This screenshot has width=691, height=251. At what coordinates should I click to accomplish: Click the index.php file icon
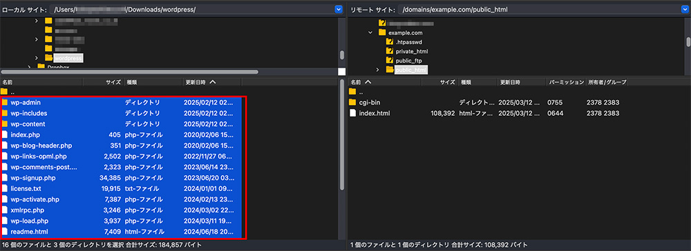click(5, 135)
